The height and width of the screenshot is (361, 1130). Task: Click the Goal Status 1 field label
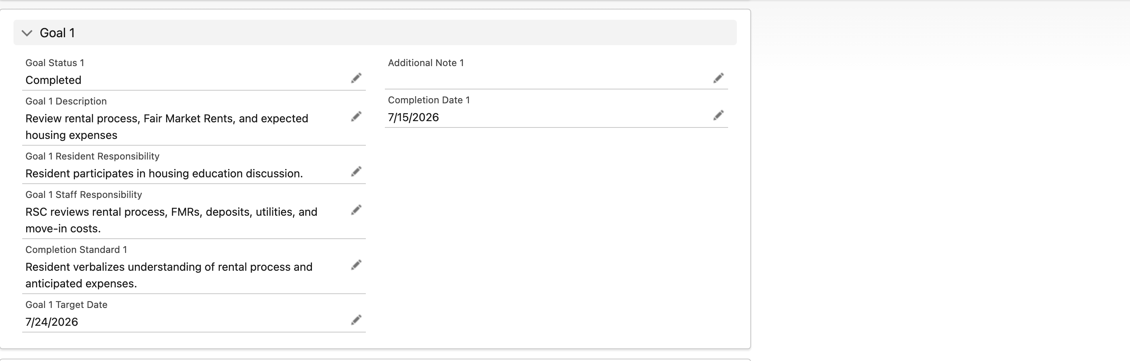(55, 63)
